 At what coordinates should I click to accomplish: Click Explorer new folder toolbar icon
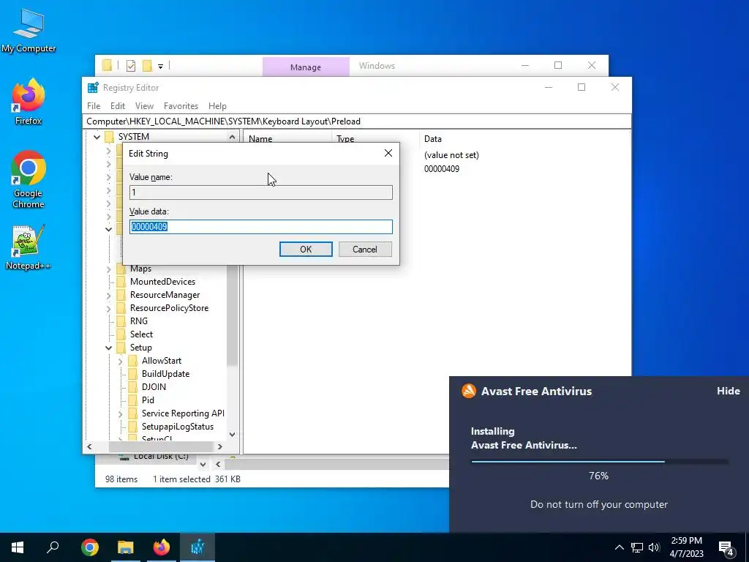click(147, 66)
